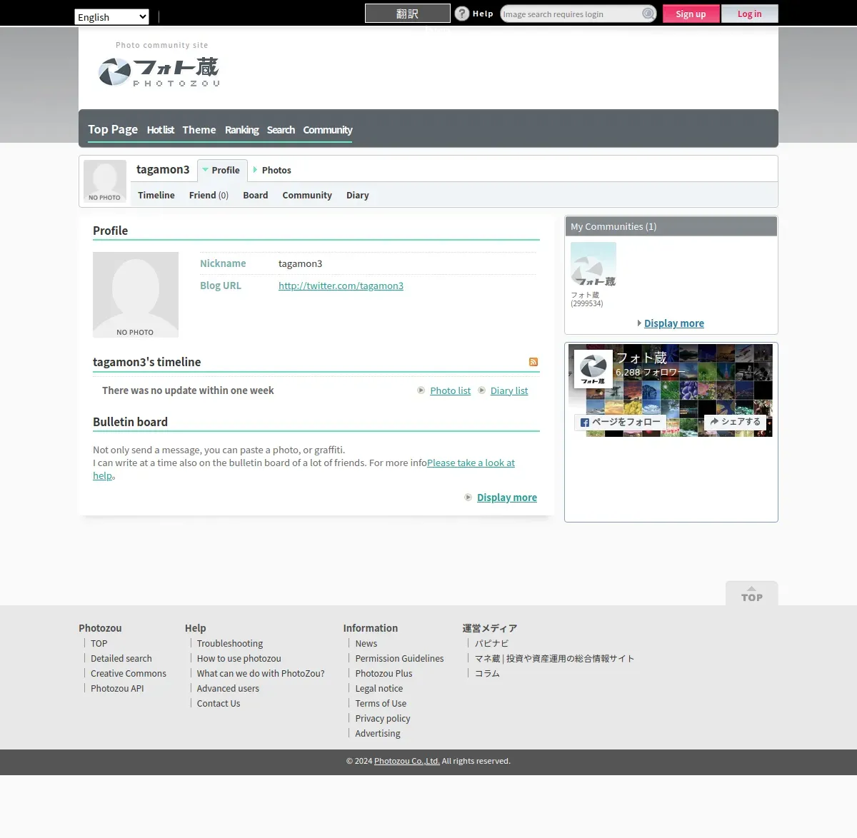Click tagamon3's small NO PHOTO avatar
857x838 pixels.
coord(105,181)
